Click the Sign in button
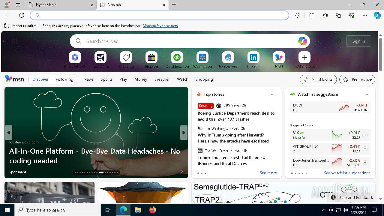384x216 pixels. point(359,41)
